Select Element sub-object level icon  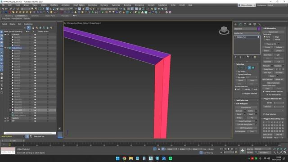[253, 68]
